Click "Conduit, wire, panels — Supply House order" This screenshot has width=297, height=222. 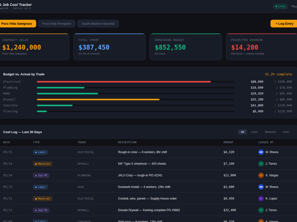147,199
